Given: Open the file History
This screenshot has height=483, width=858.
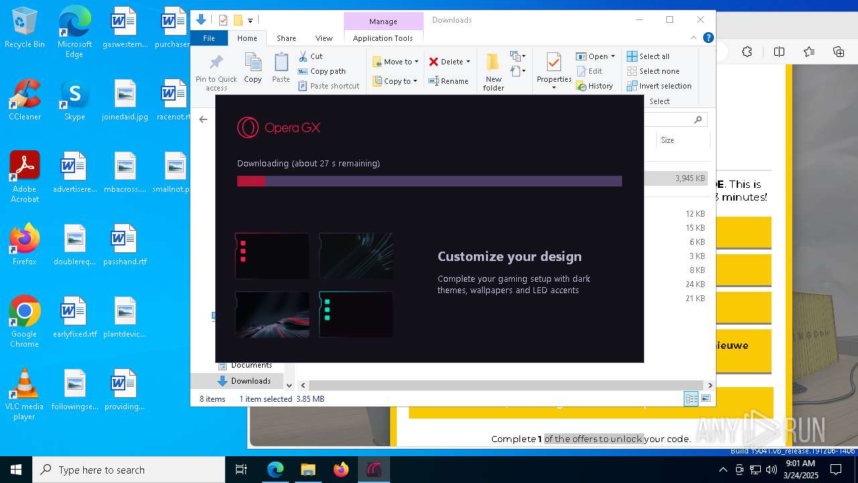Looking at the screenshot, I should coord(595,86).
